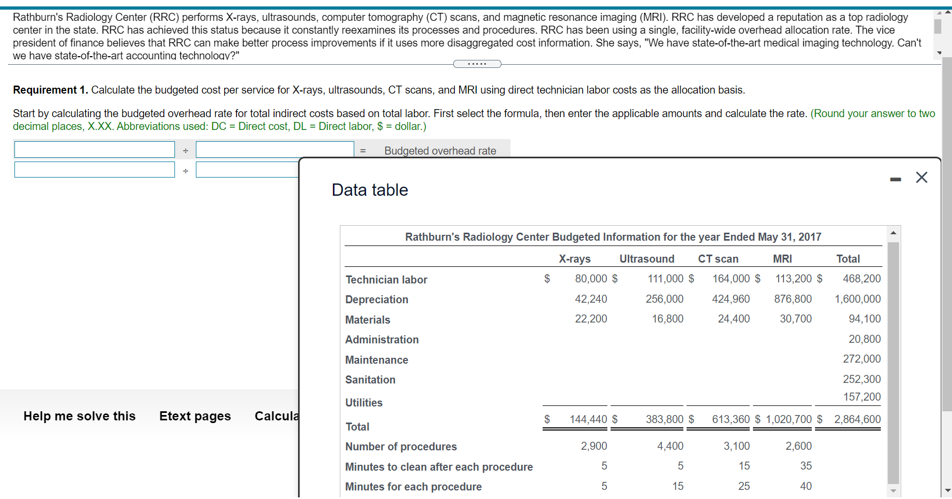Minimize the Data table dialog
The height and width of the screenshot is (499, 952).
tap(895, 179)
